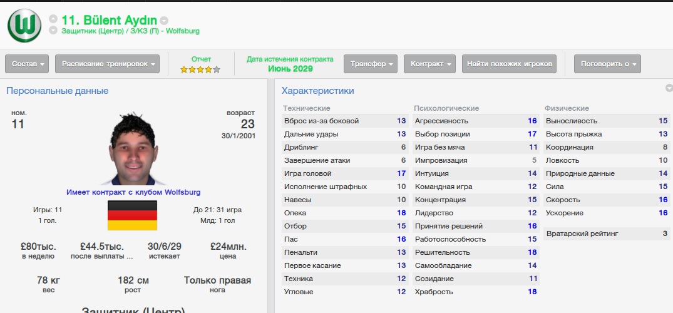Click the up arrow beside player name

pyautogui.click(x=53, y=19)
